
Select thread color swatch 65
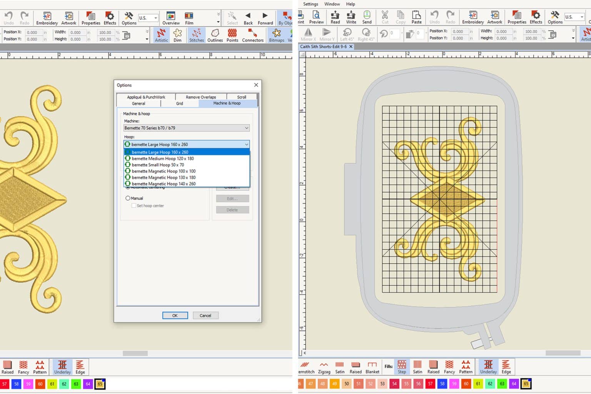(x=100, y=384)
